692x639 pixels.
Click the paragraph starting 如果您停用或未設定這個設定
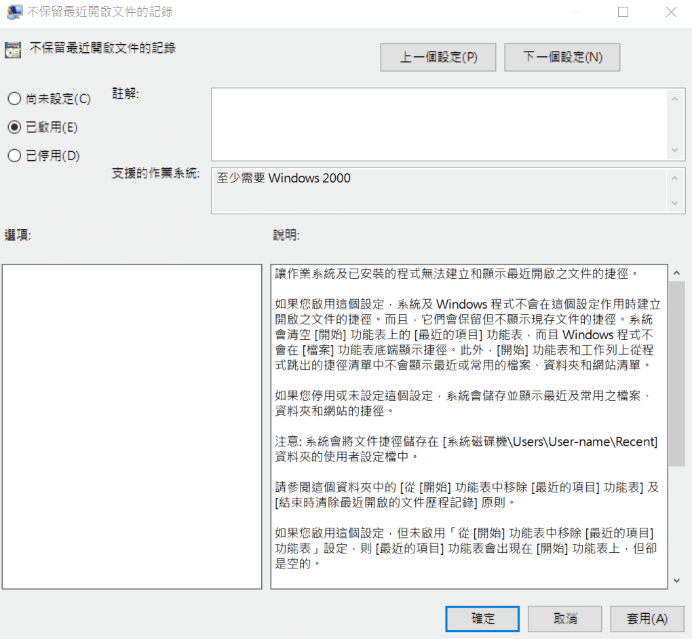(x=463, y=404)
